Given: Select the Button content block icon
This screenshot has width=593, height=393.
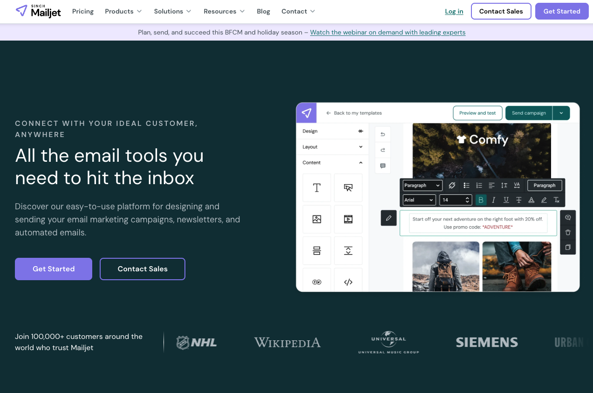Looking at the screenshot, I should pos(348,188).
